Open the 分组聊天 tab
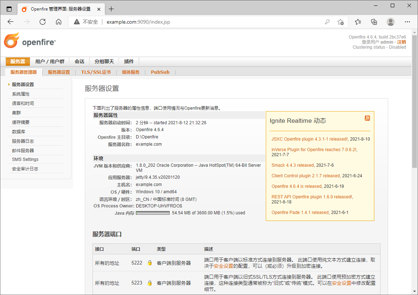The height and width of the screenshot is (295, 418). coord(104,61)
